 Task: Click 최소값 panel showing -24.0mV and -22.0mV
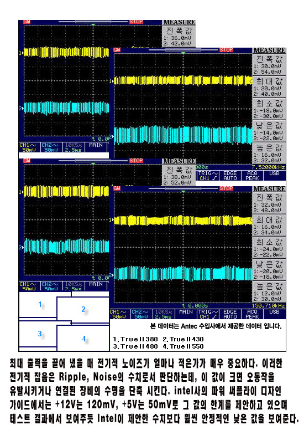[x=269, y=248]
